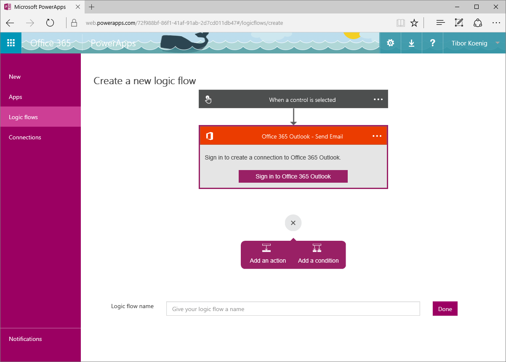
Task: Go to Apps in the sidebar
Action: coord(40,97)
